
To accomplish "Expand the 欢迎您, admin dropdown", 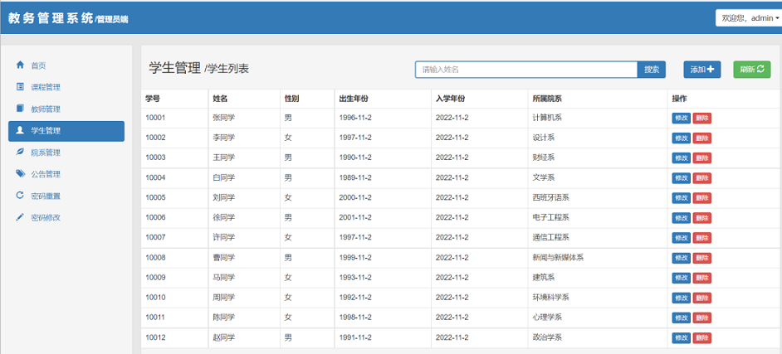I will (x=750, y=18).
